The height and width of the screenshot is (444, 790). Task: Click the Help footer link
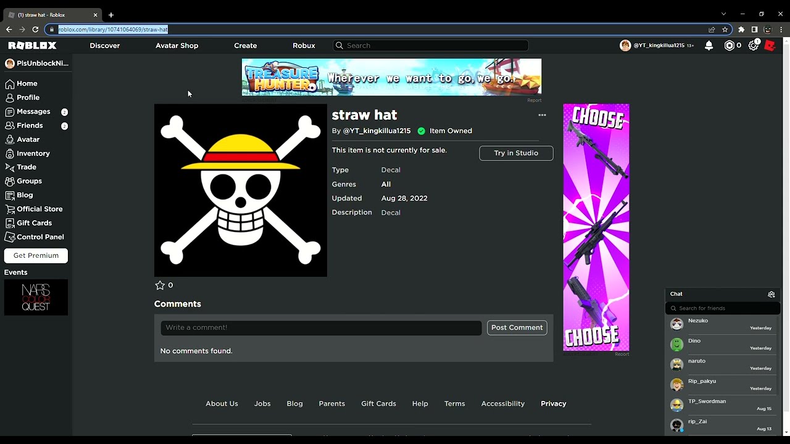[420, 404]
